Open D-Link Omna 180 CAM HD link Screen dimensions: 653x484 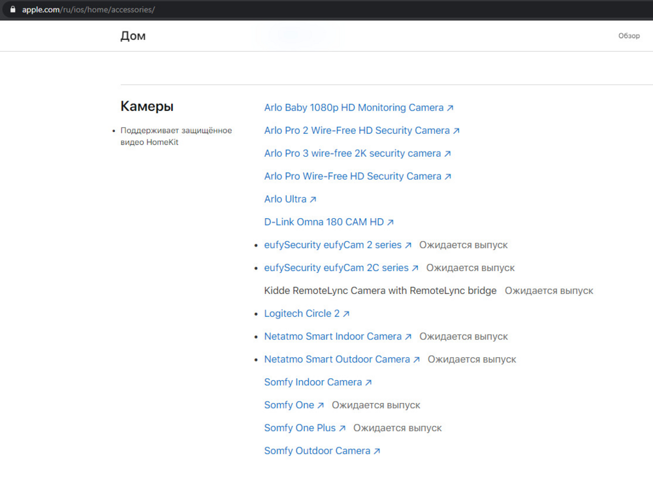(x=328, y=222)
